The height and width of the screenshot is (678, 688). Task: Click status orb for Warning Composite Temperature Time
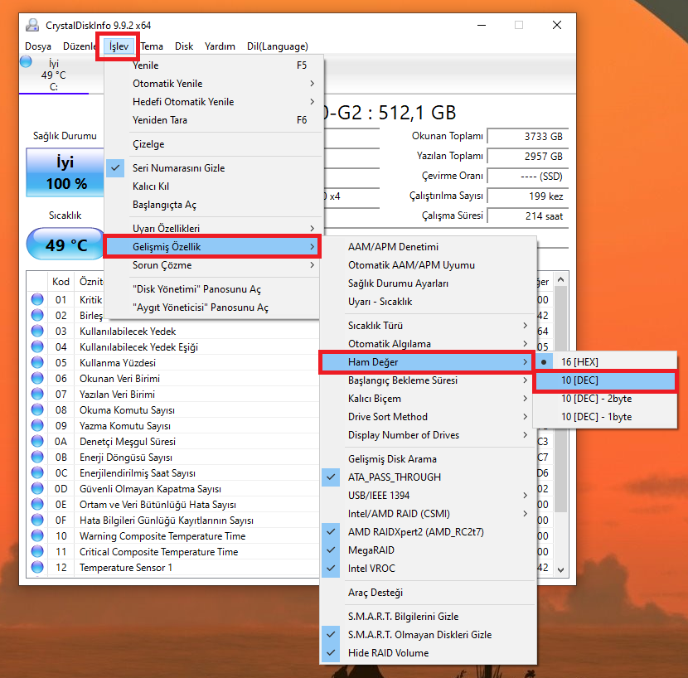[37, 535]
